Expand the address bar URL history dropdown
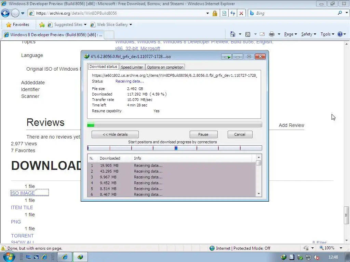 point(207,13)
